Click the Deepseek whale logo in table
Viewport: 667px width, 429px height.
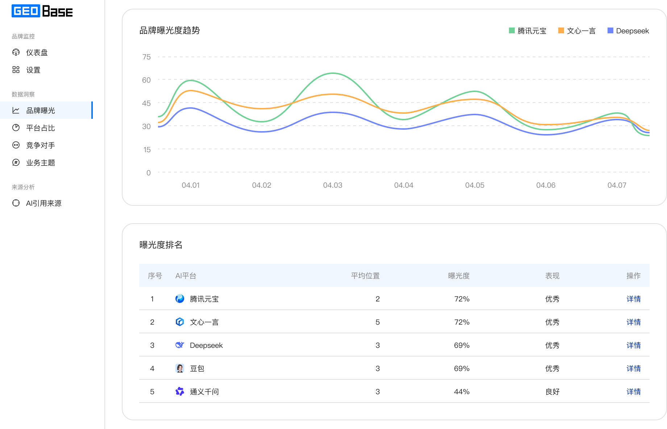180,345
